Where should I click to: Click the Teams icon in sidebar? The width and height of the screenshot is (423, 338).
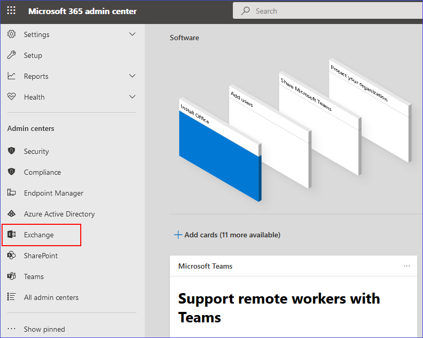(x=11, y=276)
